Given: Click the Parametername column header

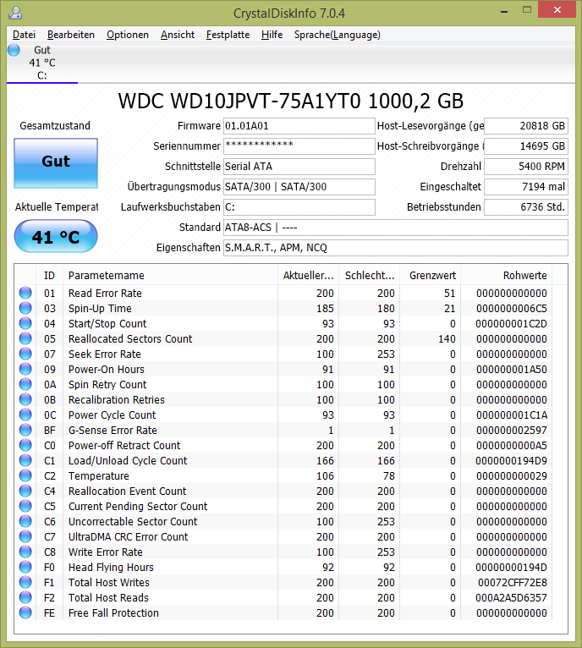Looking at the screenshot, I should click(x=170, y=275).
